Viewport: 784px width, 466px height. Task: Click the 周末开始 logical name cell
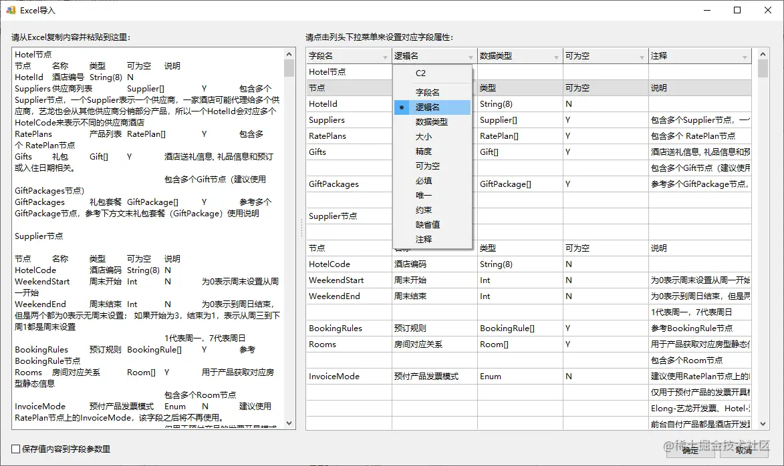click(434, 280)
